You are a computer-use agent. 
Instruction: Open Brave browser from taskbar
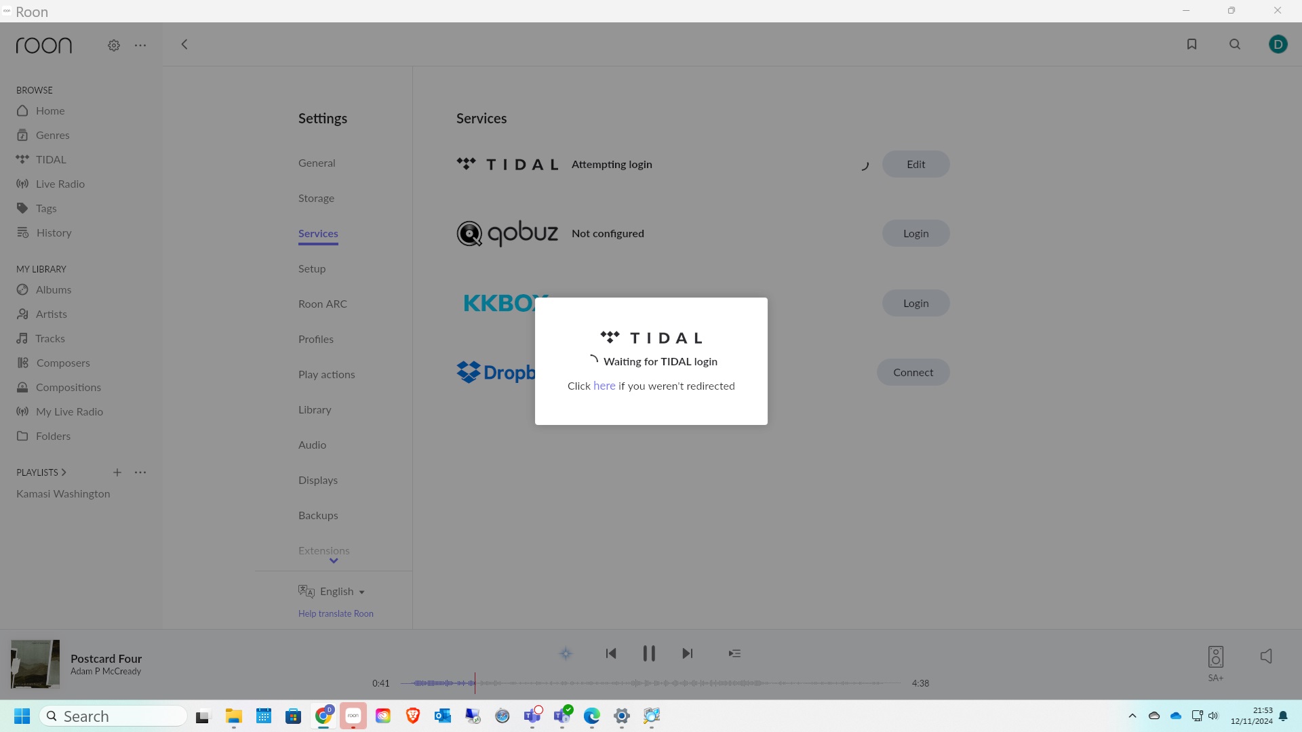[413, 716]
